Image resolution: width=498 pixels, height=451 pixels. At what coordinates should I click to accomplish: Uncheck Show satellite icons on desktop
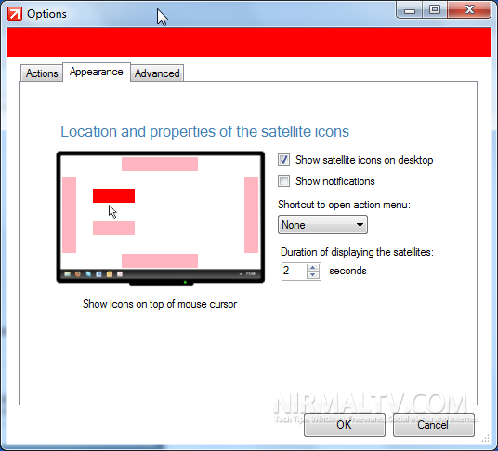(x=283, y=160)
